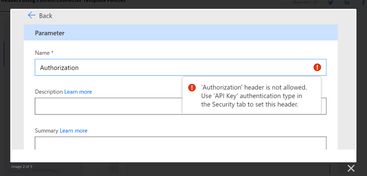This screenshot has height=176, width=367.
Task: Share the article via Twitter icon
Action: [331, 3]
